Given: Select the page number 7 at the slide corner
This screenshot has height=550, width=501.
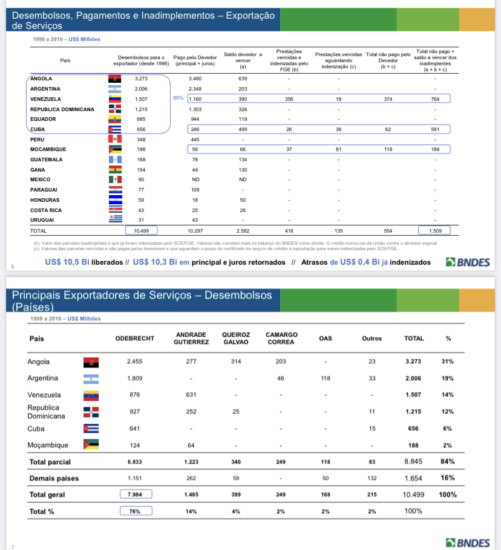Looking at the screenshot, I should (13, 547).
